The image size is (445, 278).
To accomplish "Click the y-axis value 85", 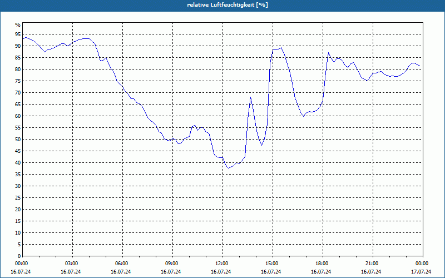I will click(18, 58).
